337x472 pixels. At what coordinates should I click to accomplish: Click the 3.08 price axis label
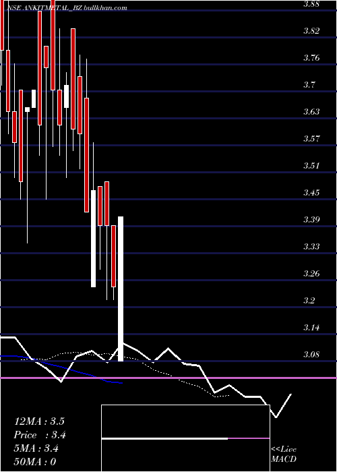313,354
